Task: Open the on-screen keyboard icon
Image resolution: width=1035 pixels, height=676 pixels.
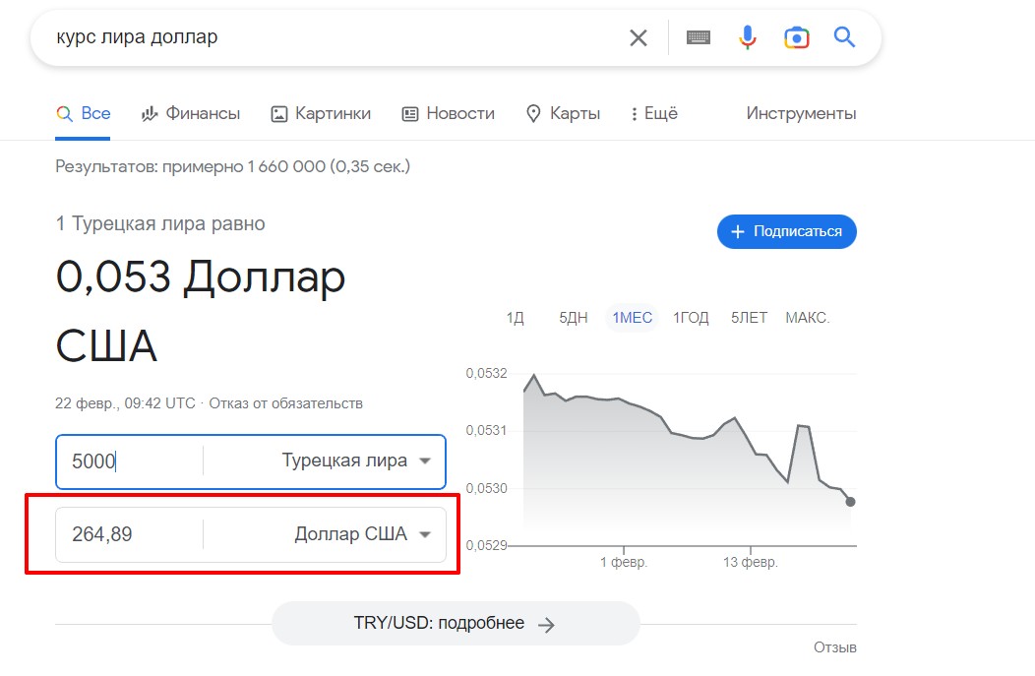Action: [x=699, y=38]
